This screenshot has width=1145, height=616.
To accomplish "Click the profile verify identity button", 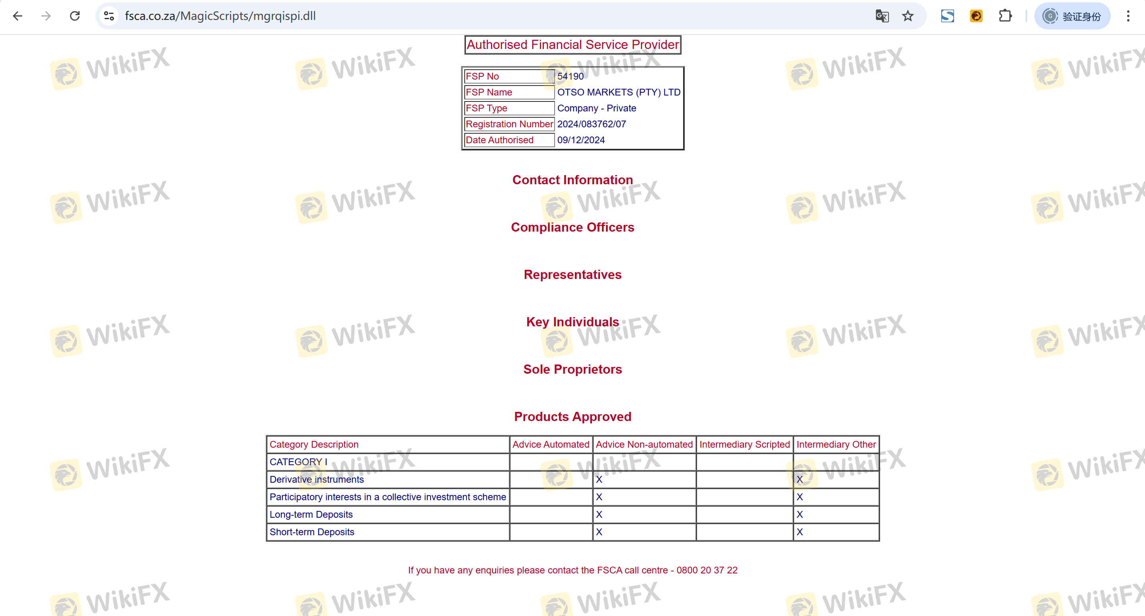I will (1072, 16).
